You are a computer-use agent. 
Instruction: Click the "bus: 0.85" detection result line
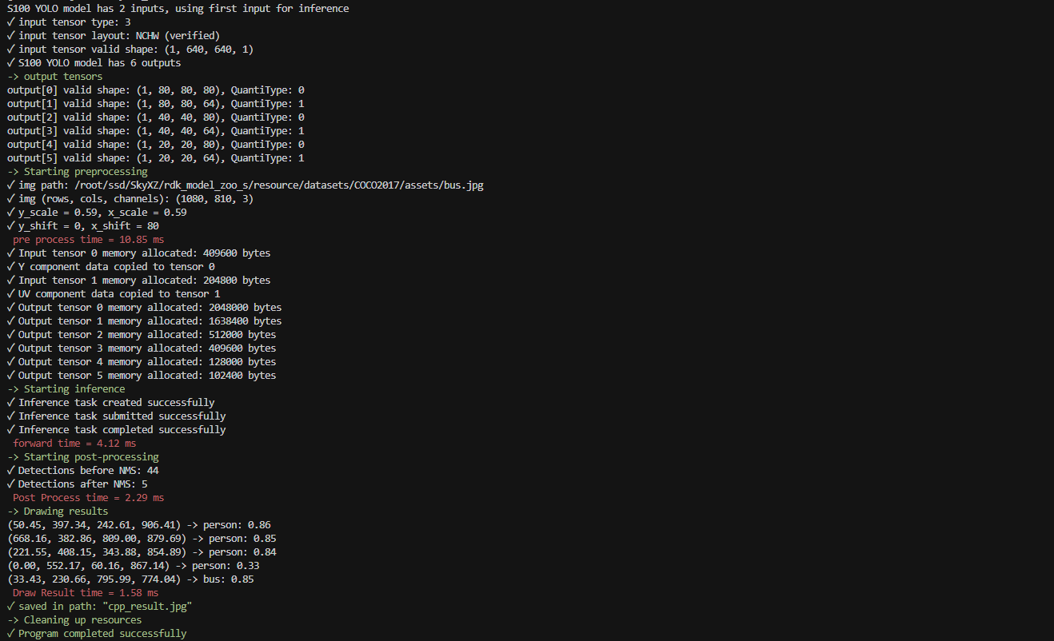130,579
